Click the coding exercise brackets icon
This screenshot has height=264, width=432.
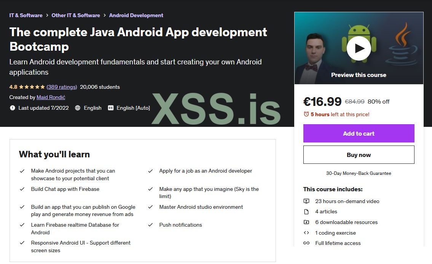tap(306, 233)
